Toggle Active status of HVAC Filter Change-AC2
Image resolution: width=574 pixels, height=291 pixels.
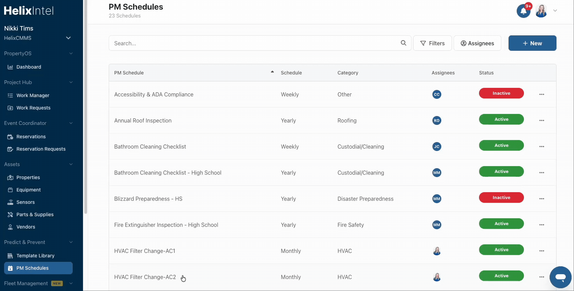pyautogui.click(x=501, y=276)
